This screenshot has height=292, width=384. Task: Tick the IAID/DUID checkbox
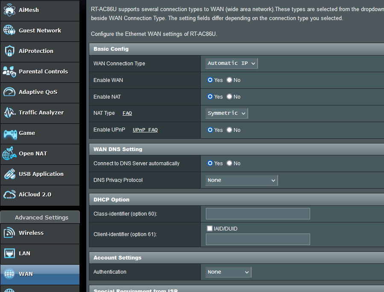click(210, 228)
